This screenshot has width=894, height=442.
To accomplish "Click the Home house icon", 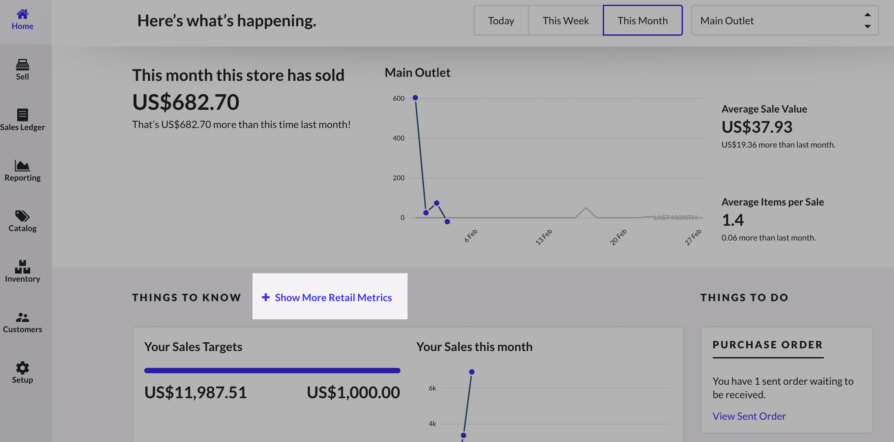I will 22,14.
